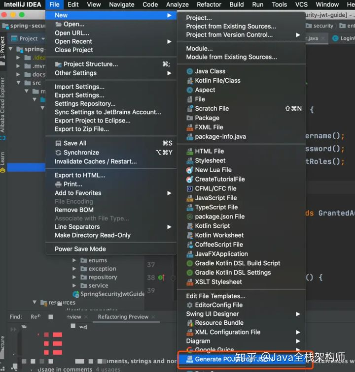Expand the enums folder in project tree
Viewport: 355px width, 372px height.
74,260
